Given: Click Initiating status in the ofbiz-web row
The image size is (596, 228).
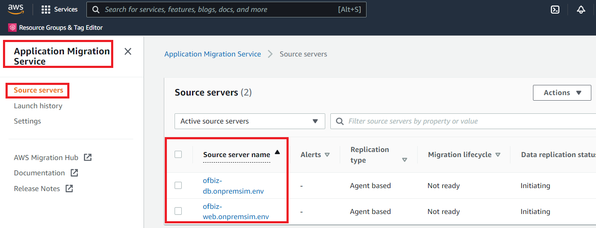Looking at the screenshot, I should [x=535, y=211].
